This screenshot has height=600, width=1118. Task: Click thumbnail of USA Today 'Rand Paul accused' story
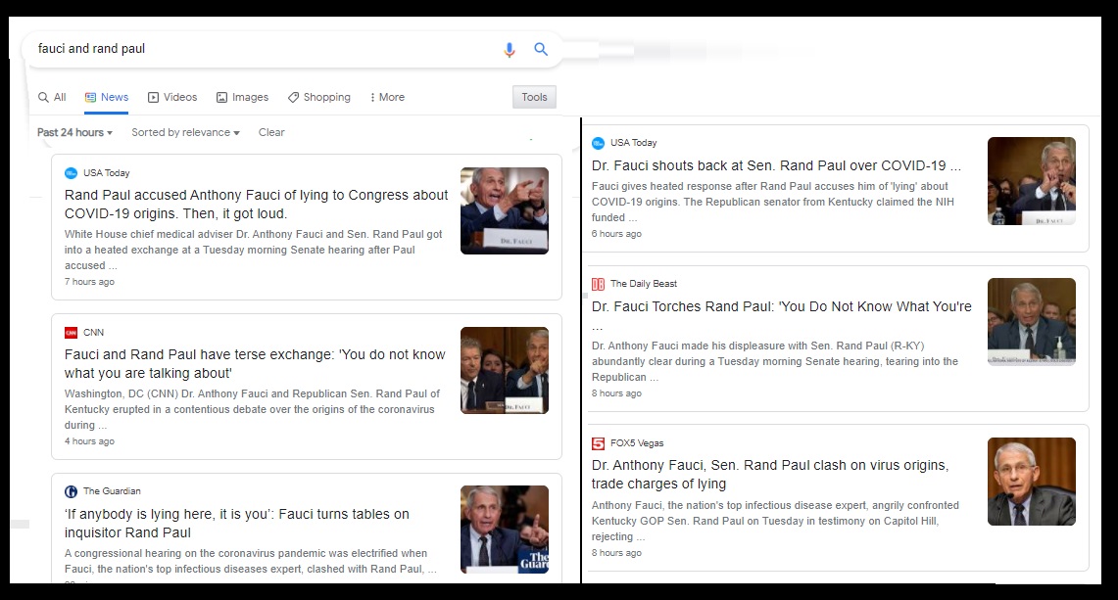[x=505, y=210]
